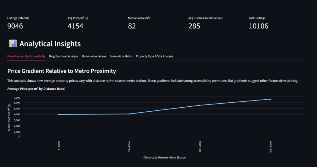Click the Median Area metric value 82

tap(132, 26)
